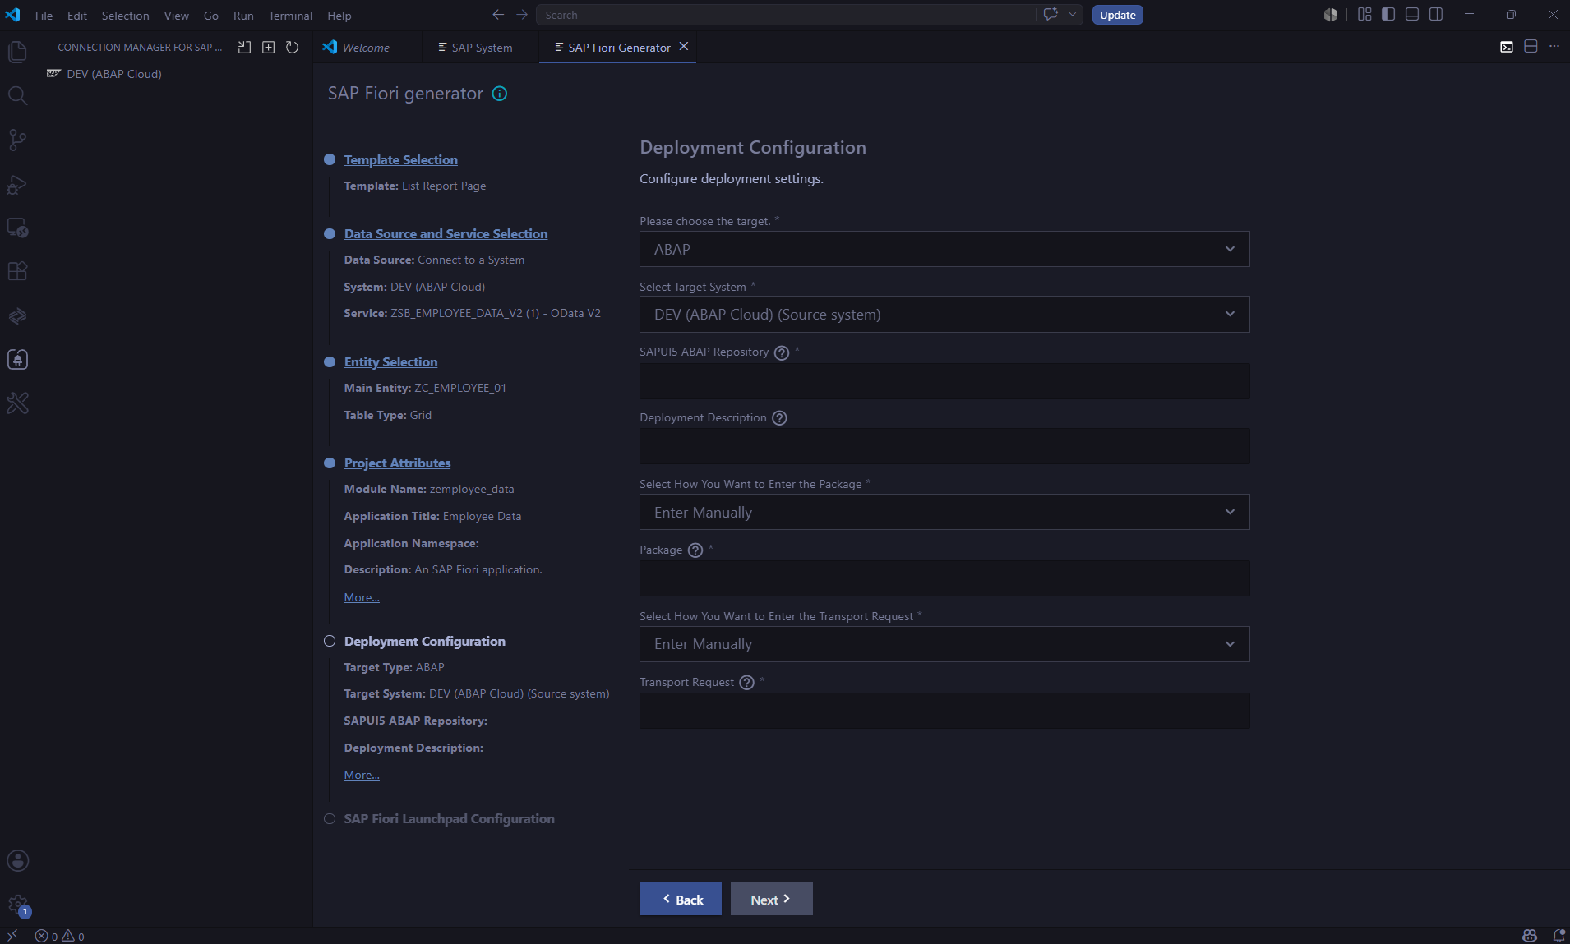Click the import connection icon in sidebar header
This screenshot has height=944, width=1570.
(x=244, y=47)
